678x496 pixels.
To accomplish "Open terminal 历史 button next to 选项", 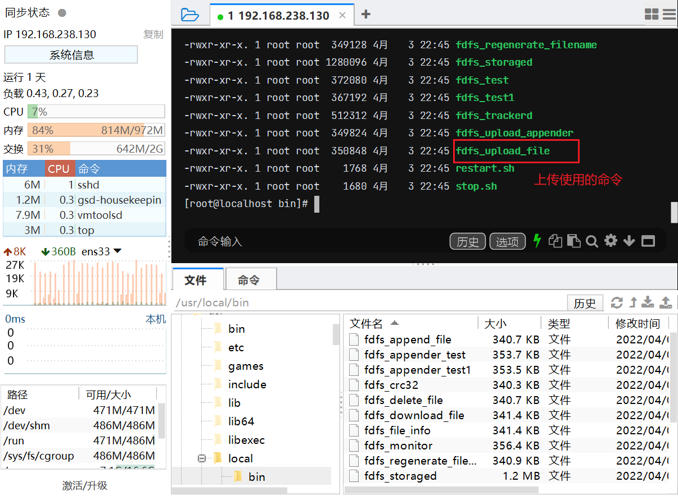I will click(x=468, y=241).
